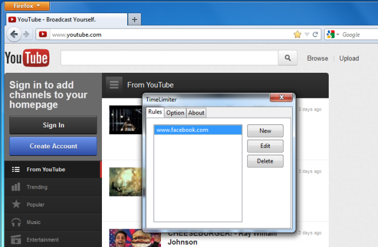The width and height of the screenshot is (378, 247).
Task: Open the cheeseburger video thumbnail
Action: (135, 238)
